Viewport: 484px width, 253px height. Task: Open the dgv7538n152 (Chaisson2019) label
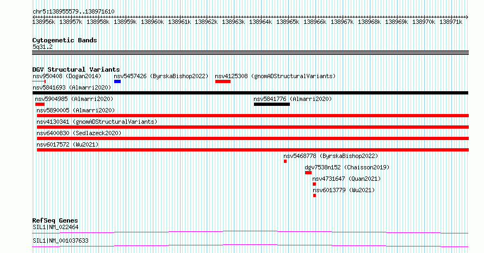[347, 167]
